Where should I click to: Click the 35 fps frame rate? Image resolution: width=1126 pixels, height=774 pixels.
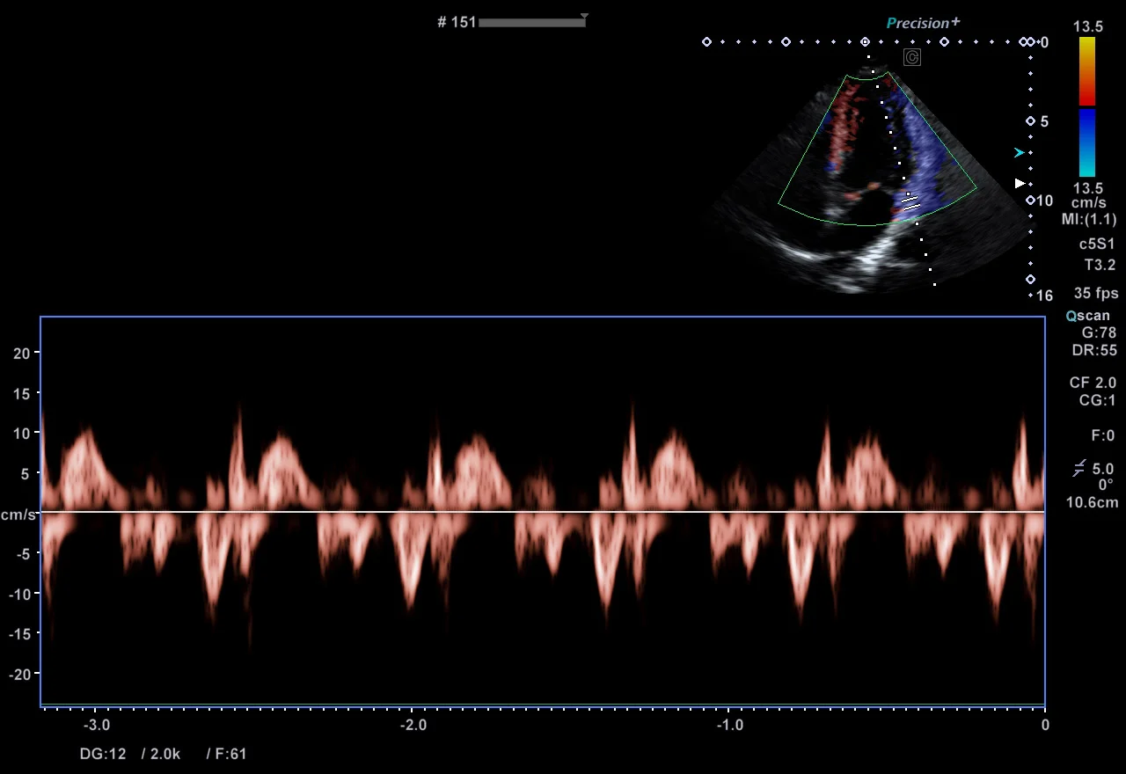point(1096,293)
